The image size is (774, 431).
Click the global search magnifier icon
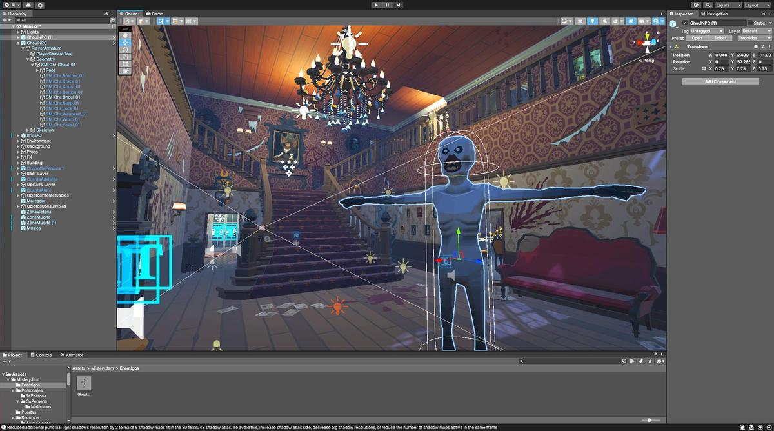coord(708,5)
